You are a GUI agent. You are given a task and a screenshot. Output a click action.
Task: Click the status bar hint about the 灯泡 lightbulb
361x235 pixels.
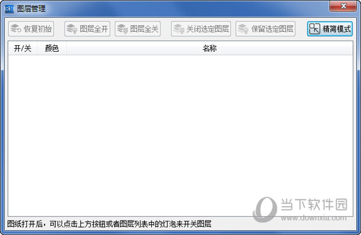tap(110, 224)
